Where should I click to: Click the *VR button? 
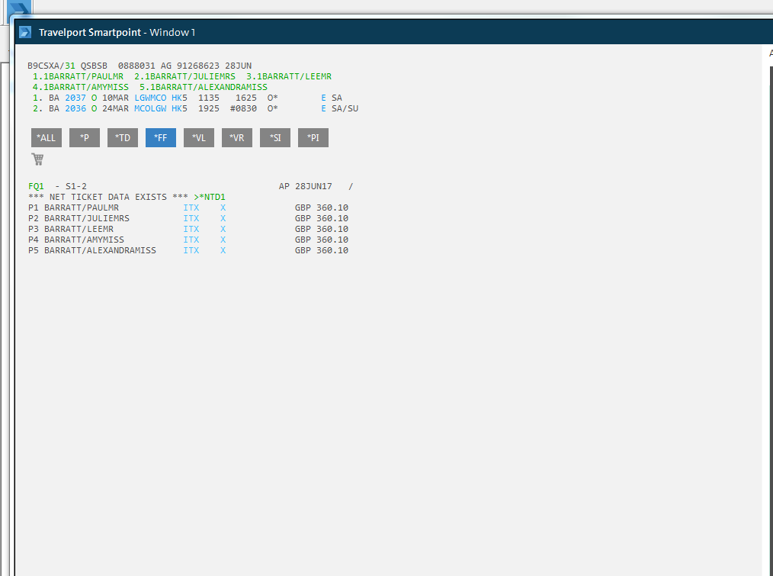point(237,138)
